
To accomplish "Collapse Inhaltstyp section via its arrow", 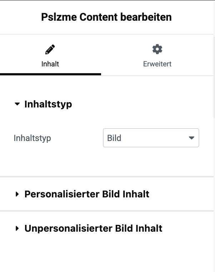I will 17,104.
